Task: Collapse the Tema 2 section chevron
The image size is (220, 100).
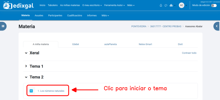Action: [26, 77]
